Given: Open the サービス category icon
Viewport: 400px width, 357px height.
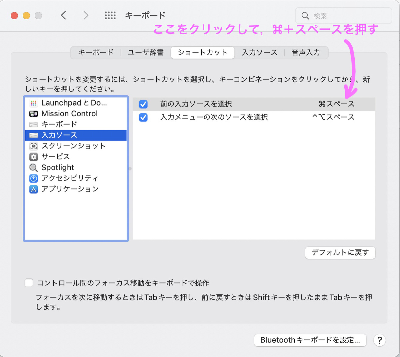Looking at the screenshot, I should (34, 157).
